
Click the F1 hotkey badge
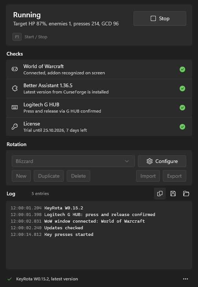pos(17,37)
